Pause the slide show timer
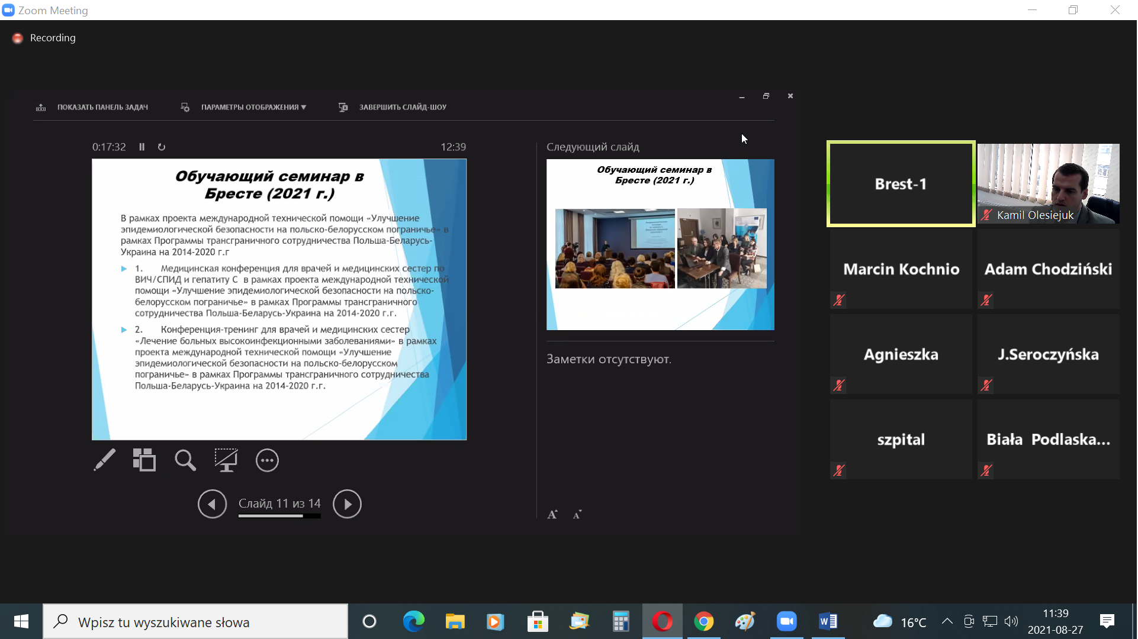Screen dimensions: 1138x639 [142, 147]
